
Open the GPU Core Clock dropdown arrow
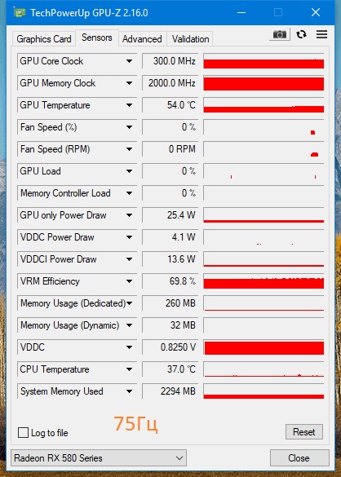[x=130, y=61]
